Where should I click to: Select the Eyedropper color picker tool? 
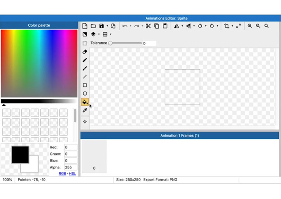[x=85, y=110]
